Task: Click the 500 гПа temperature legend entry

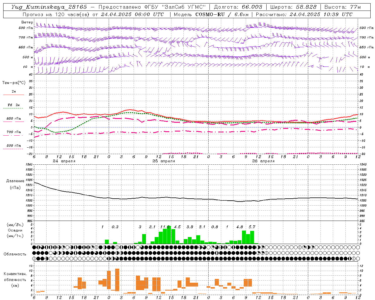Action: click(x=13, y=146)
